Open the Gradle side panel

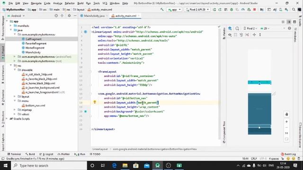[300, 21]
